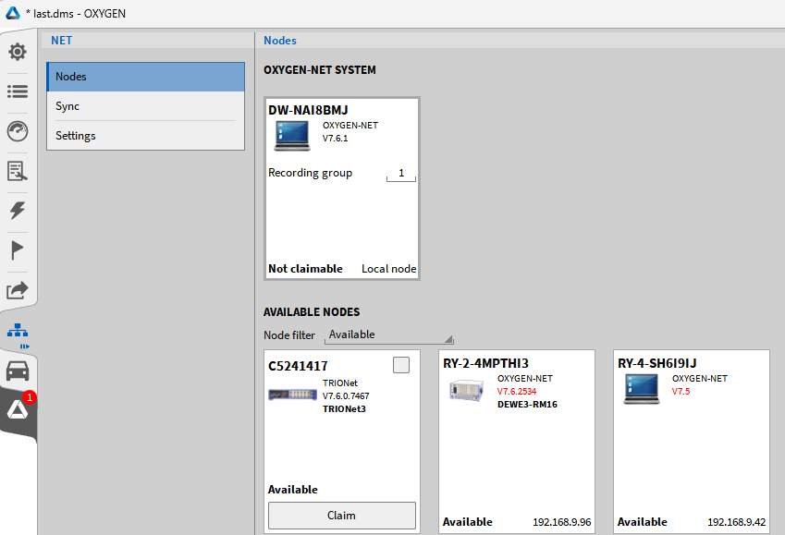Click the DEWE3-RM16 model label
This screenshot has height=535, width=785.
pyautogui.click(x=527, y=405)
